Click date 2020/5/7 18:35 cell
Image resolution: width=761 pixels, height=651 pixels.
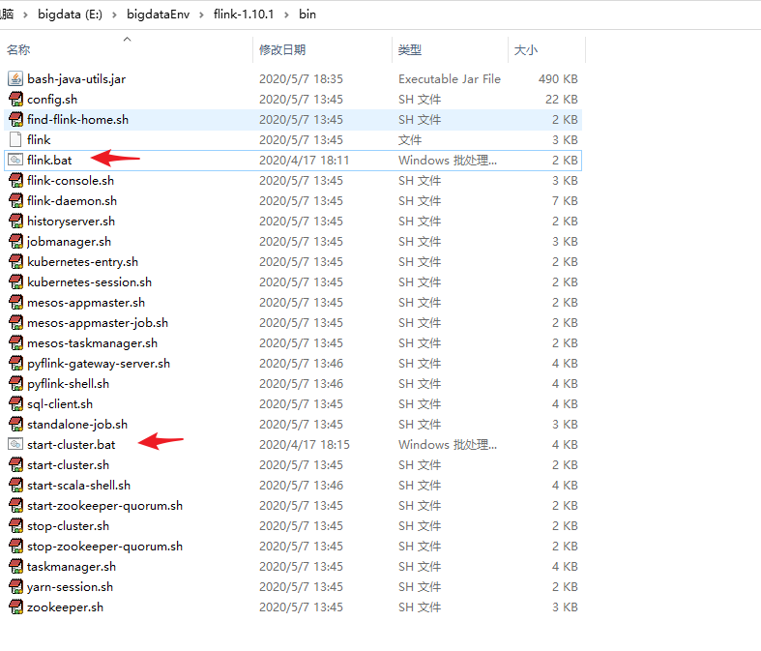(301, 79)
